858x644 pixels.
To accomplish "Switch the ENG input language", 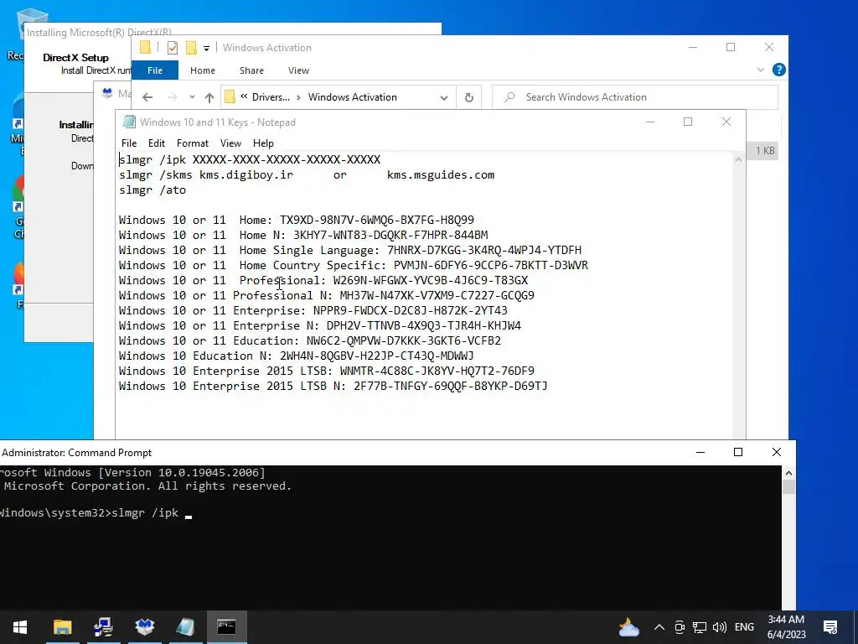I will [x=744, y=627].
